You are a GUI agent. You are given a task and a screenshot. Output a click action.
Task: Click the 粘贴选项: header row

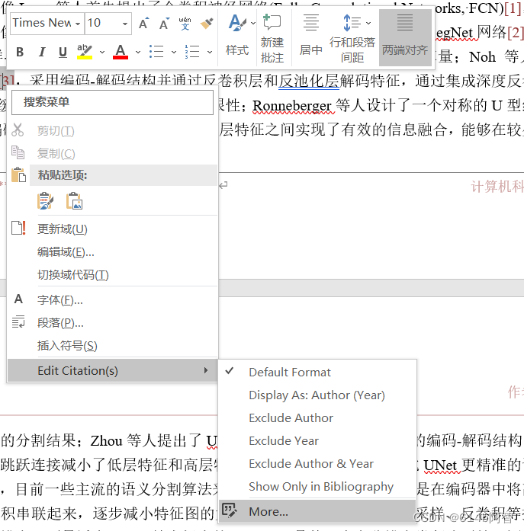[124, 175]
